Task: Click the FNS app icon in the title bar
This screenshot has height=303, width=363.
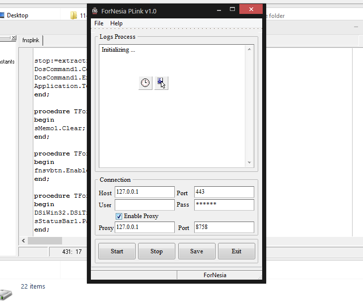Action: (x=95, y=11)
